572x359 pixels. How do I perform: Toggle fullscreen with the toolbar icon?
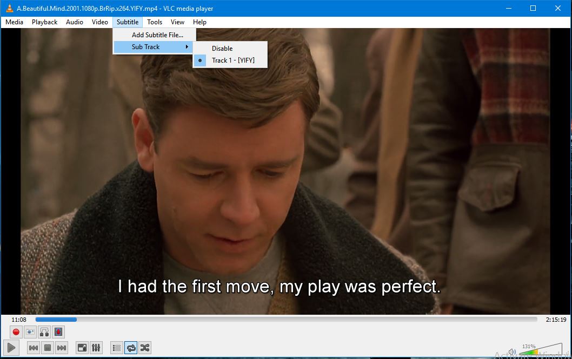tap(82, 348)
